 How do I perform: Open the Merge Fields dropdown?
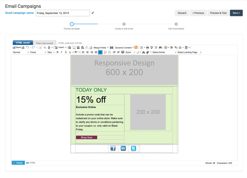101,48
